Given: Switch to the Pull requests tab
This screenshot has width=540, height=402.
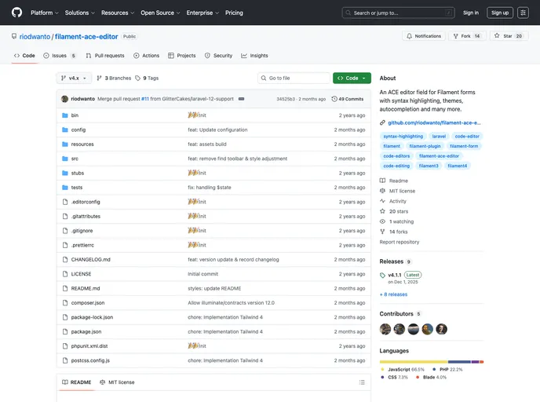Looking at the screenshot, I should click(105, 56).
